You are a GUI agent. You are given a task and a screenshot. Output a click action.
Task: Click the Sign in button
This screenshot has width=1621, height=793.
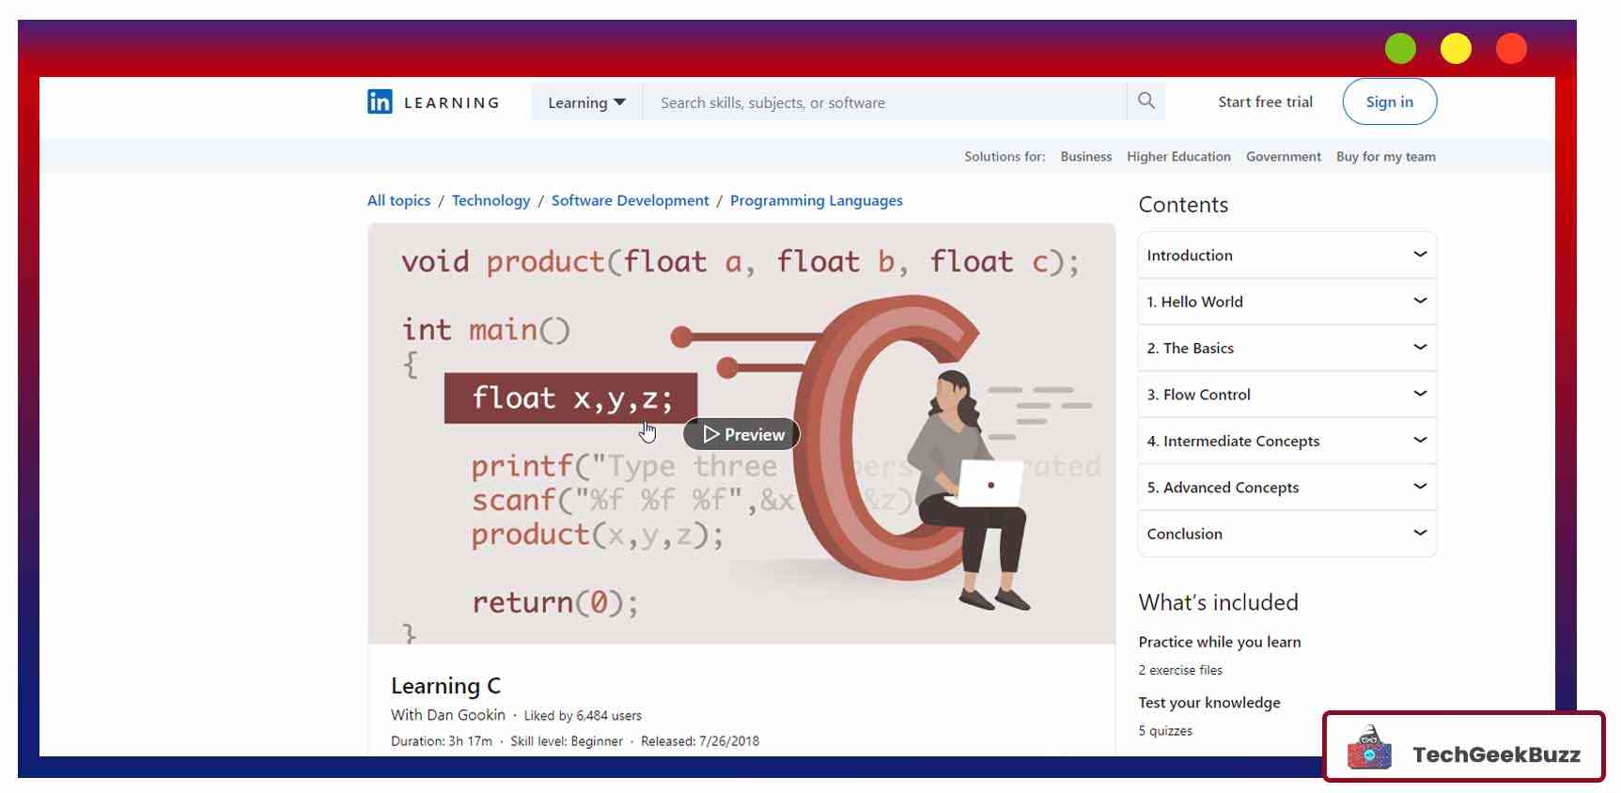coord(1389,101)
